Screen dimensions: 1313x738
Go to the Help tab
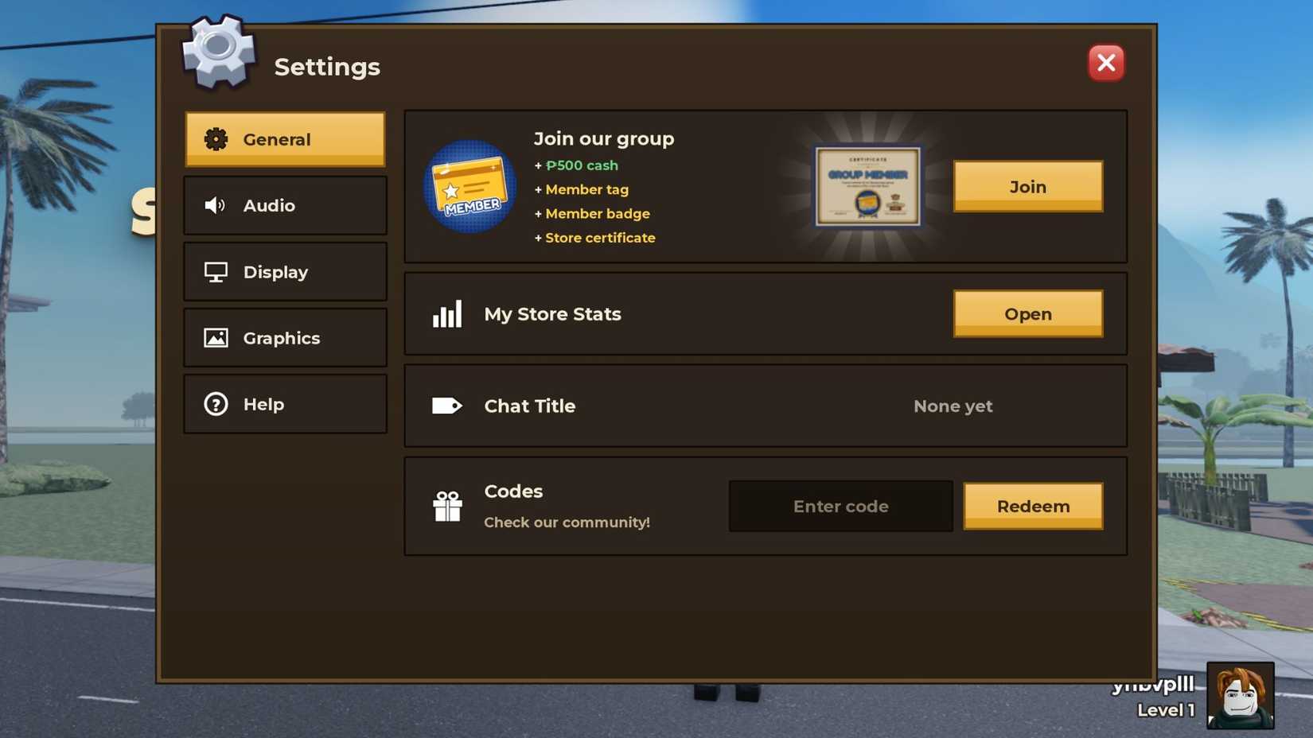click(x=285, y=404)
